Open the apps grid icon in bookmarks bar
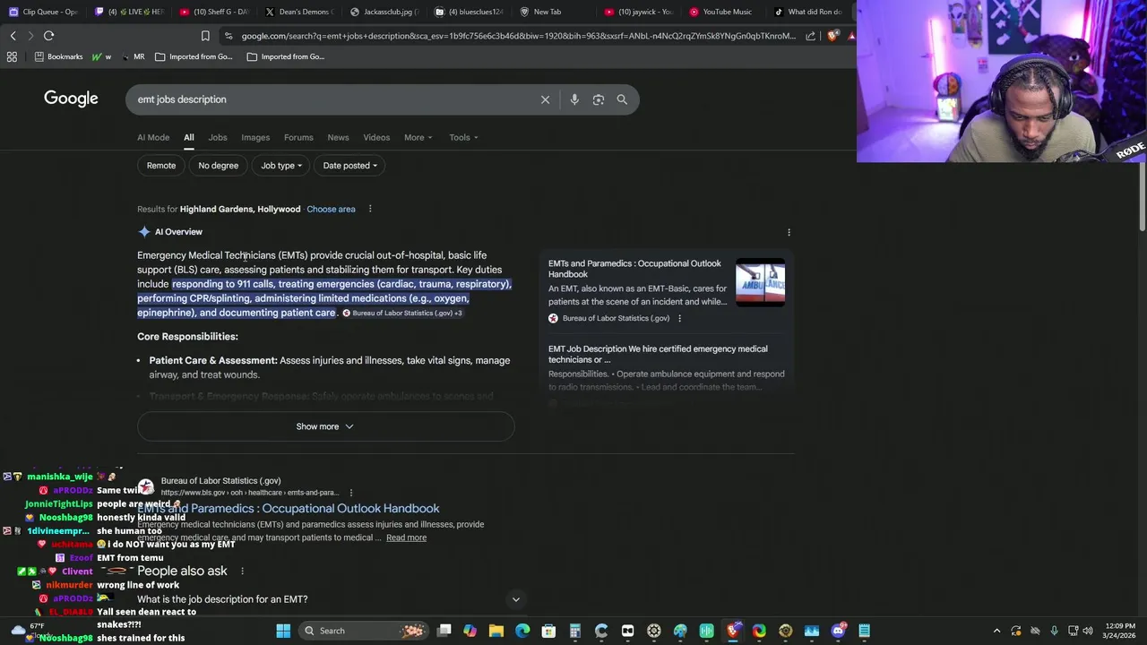Screen dimensions: 1147x645 coord(12,56)
